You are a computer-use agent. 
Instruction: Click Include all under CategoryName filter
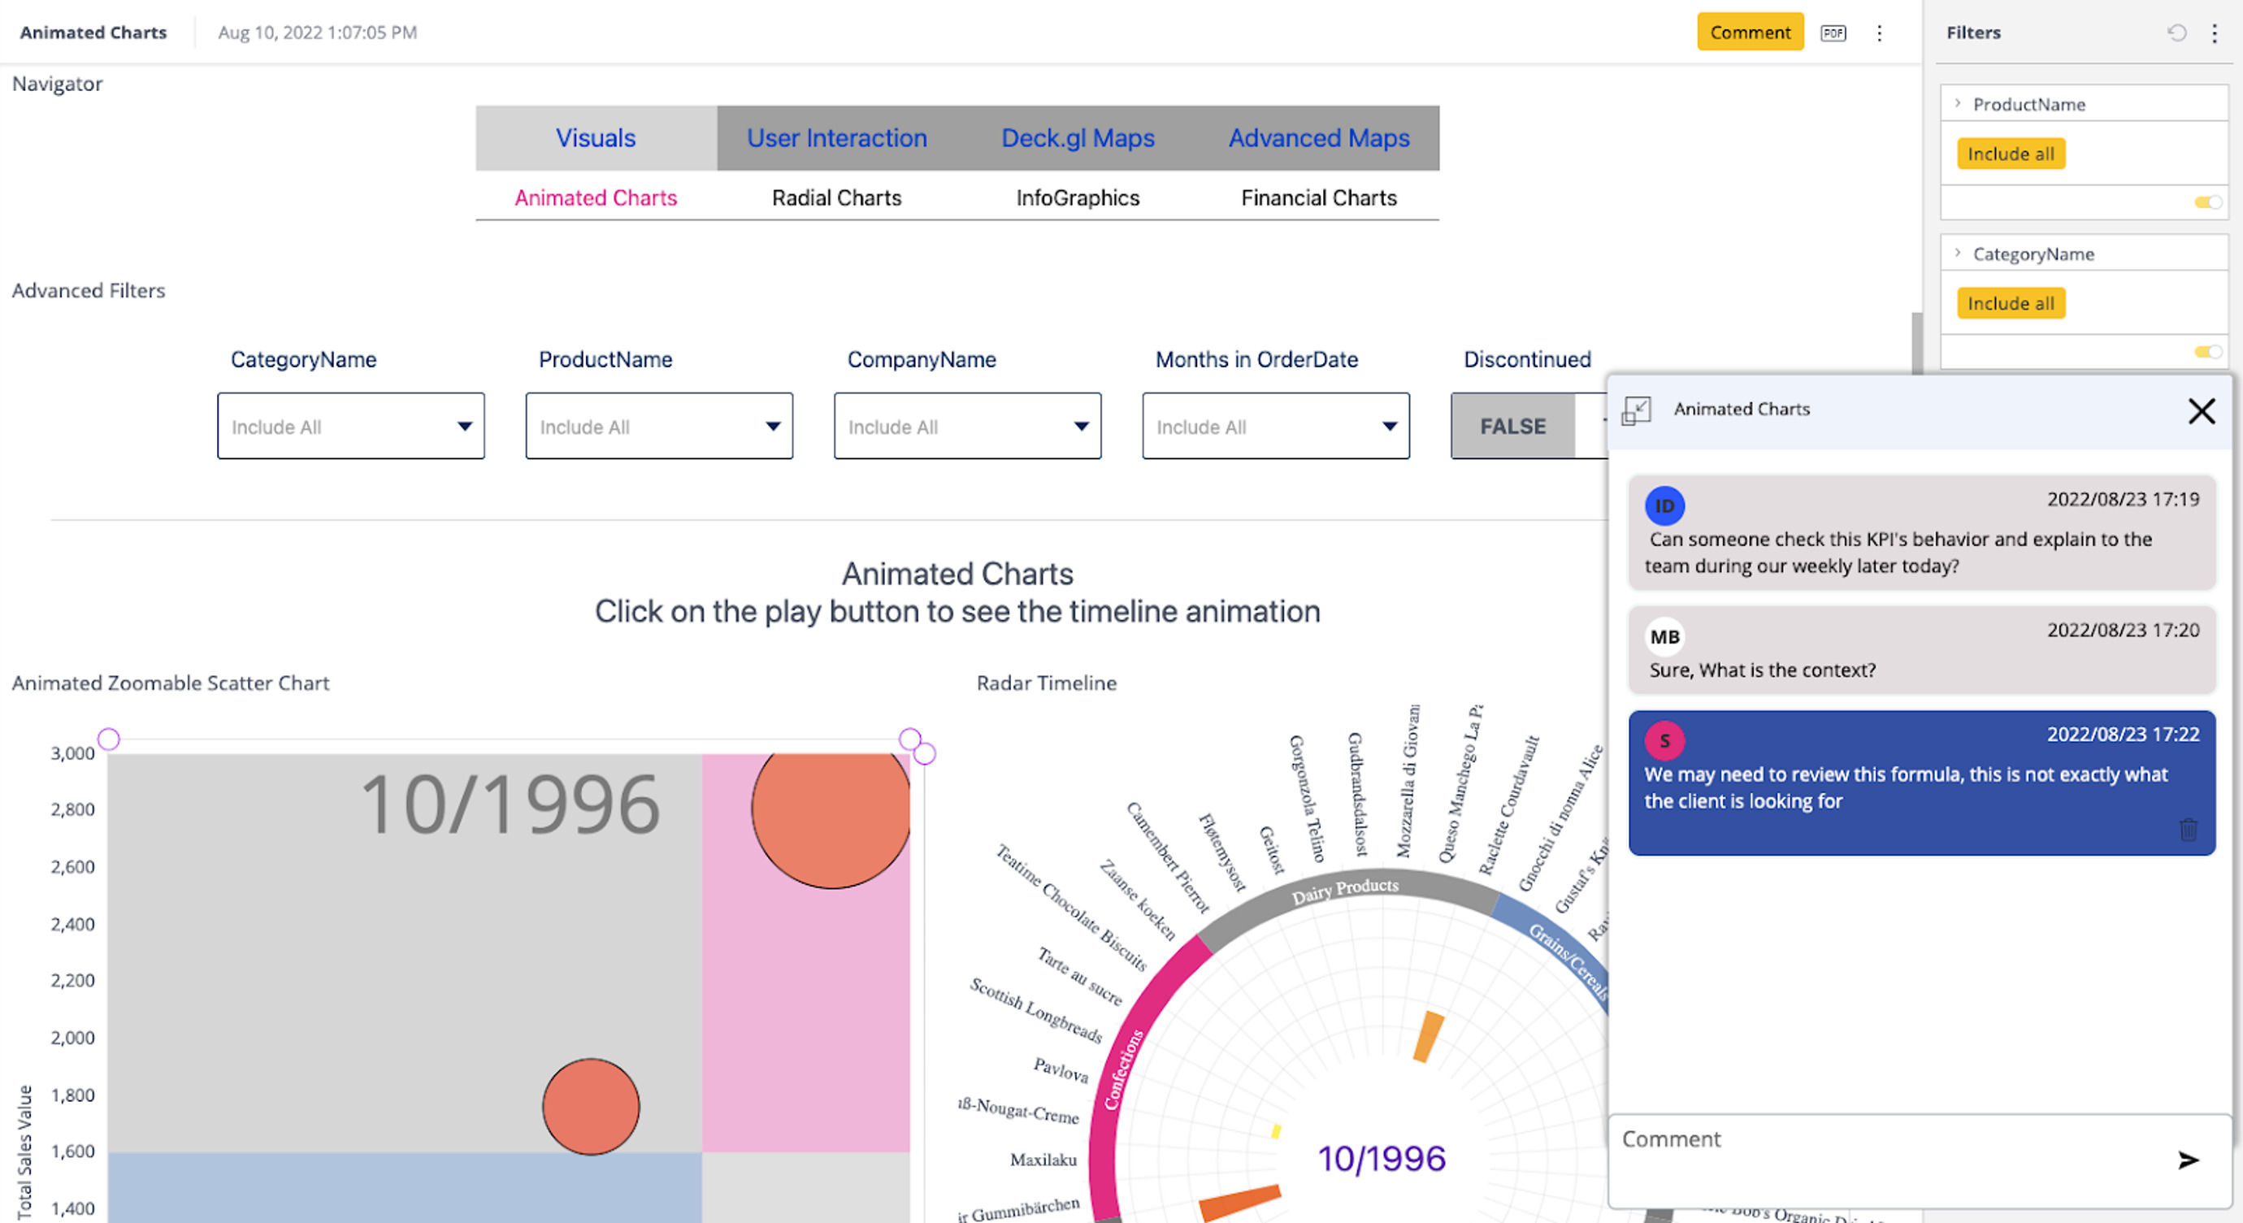click(x=2011, y=304)
